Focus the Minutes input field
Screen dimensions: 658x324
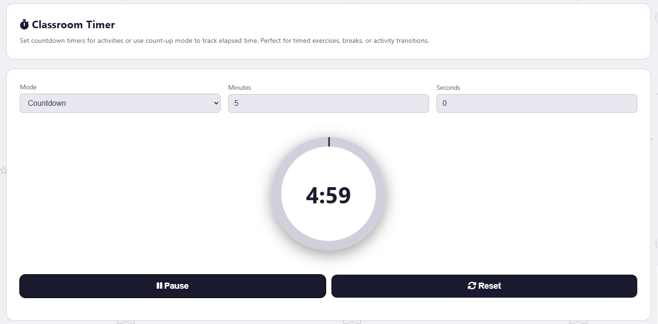[328, 103]
